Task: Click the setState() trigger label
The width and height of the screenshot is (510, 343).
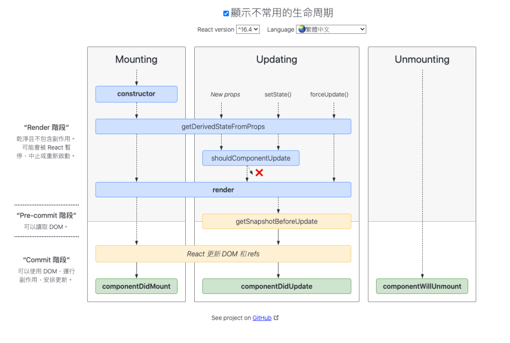Action: pos(278,94)
